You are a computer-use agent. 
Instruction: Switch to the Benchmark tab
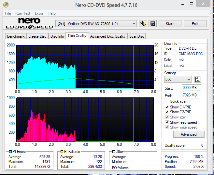[16, 36]
